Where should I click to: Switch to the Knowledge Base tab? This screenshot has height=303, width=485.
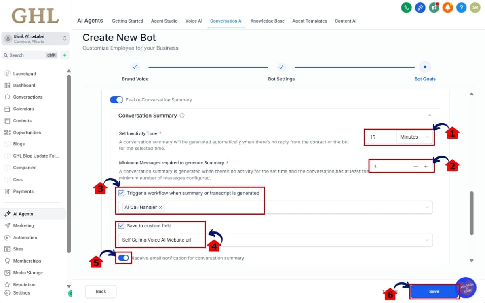[x=267, y=21]
